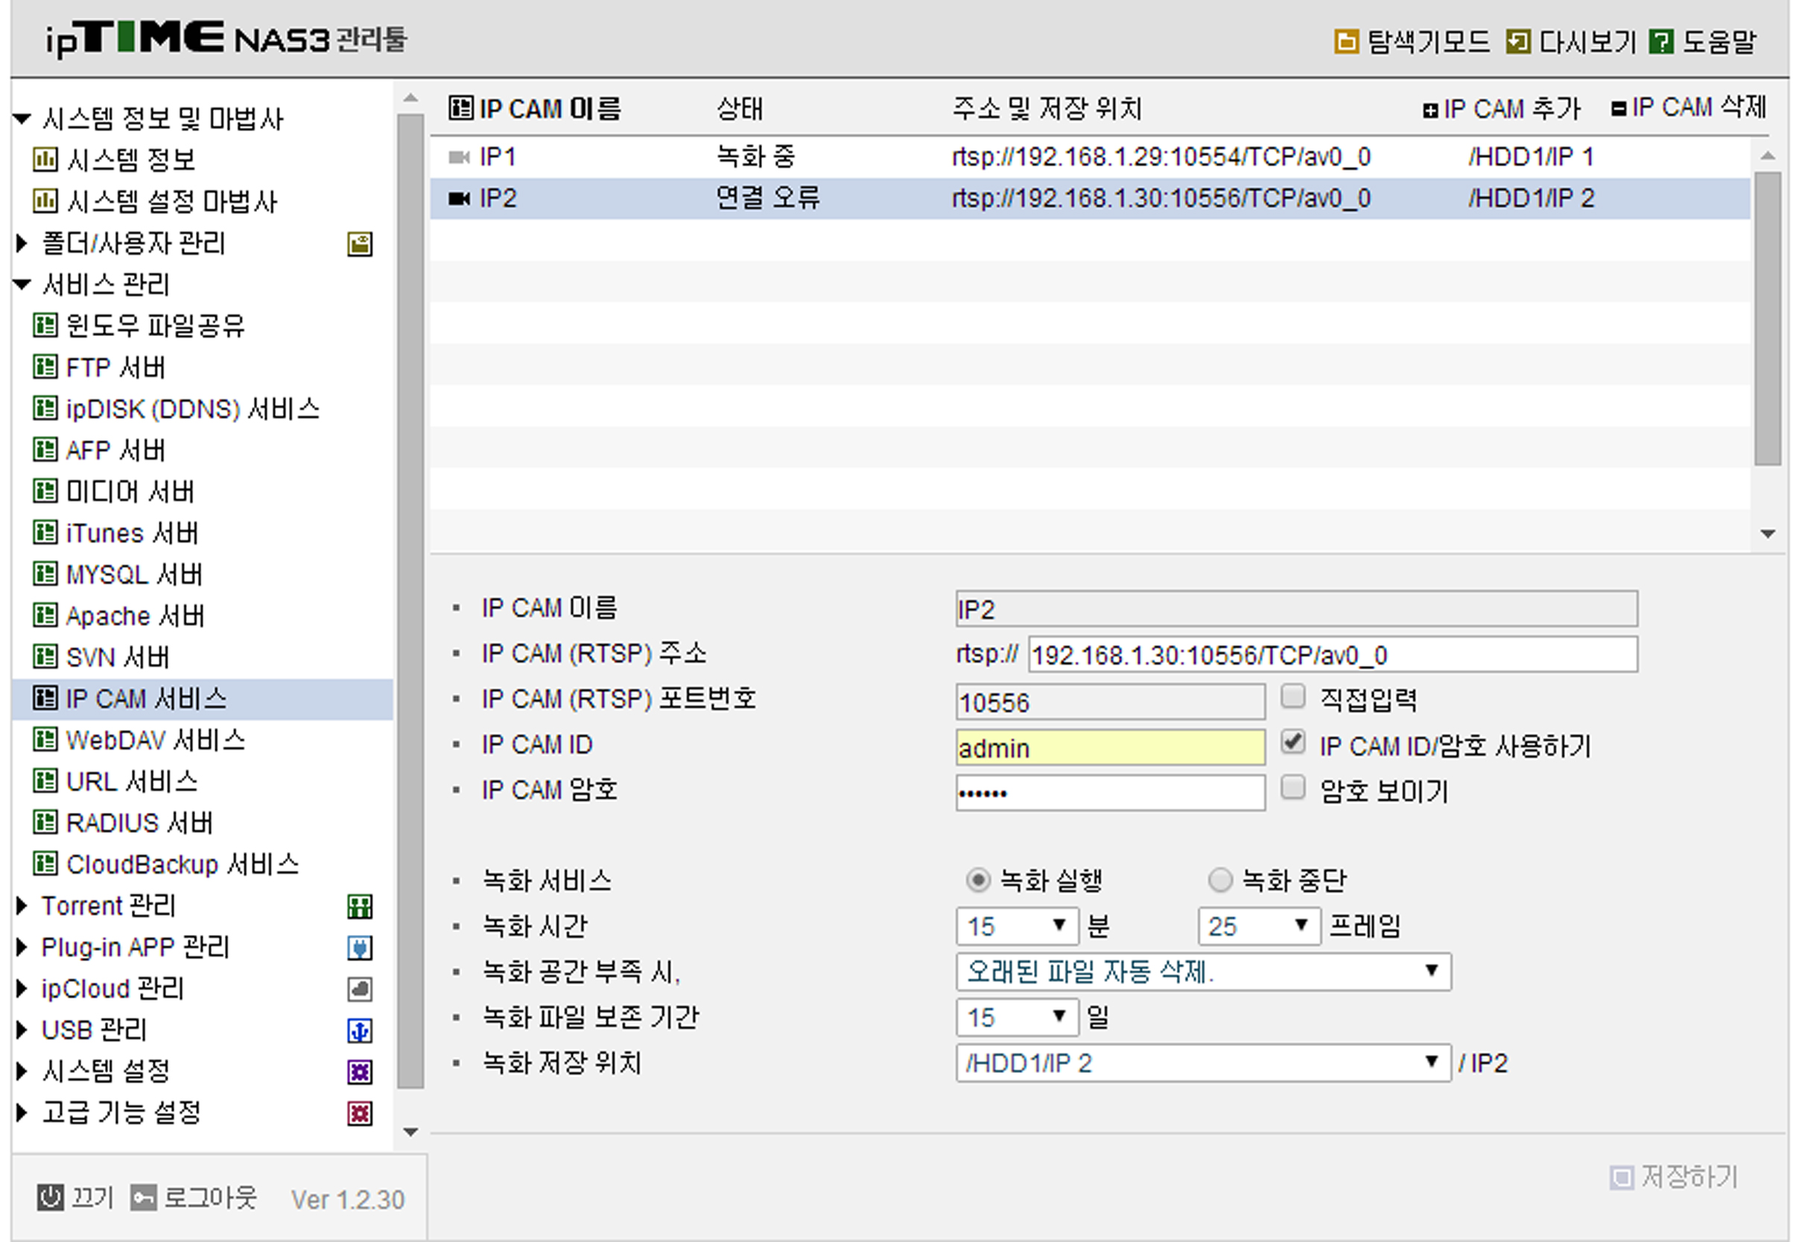Viewport: 1796px width, 1242px height.
Task: Open the WebDAV 서비스 menu item
Action: (156, 740)
